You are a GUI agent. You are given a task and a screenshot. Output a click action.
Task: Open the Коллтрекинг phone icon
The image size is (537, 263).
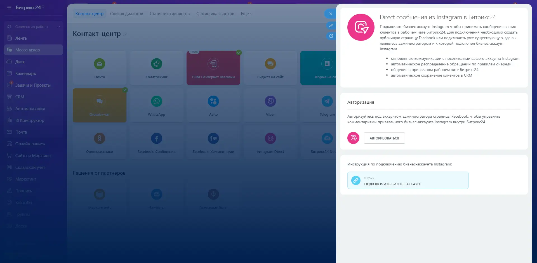(x=156, y=64)
